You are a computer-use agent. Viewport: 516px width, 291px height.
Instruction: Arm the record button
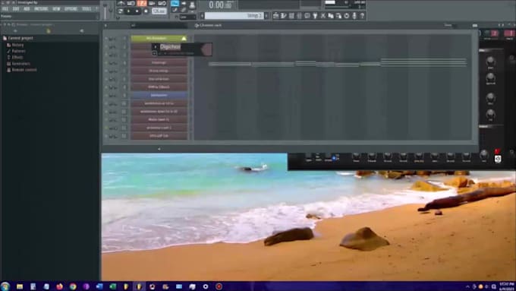click(x=146, y=11)
